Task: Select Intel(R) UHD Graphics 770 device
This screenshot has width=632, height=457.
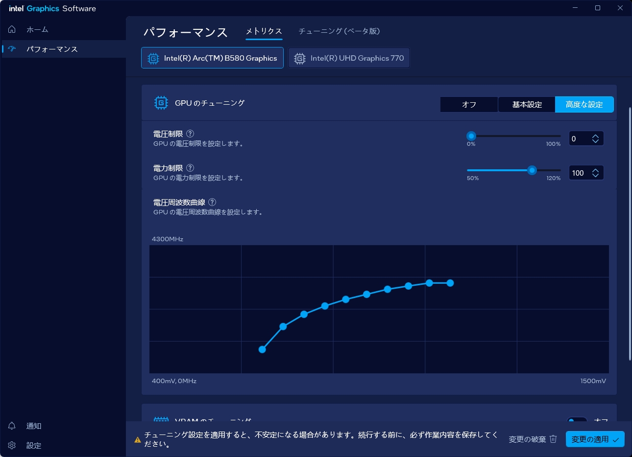Action: point(349,58)
